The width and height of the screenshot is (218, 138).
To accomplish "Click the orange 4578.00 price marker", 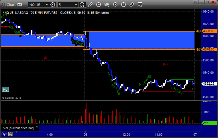I will click(x=209, y=49).
